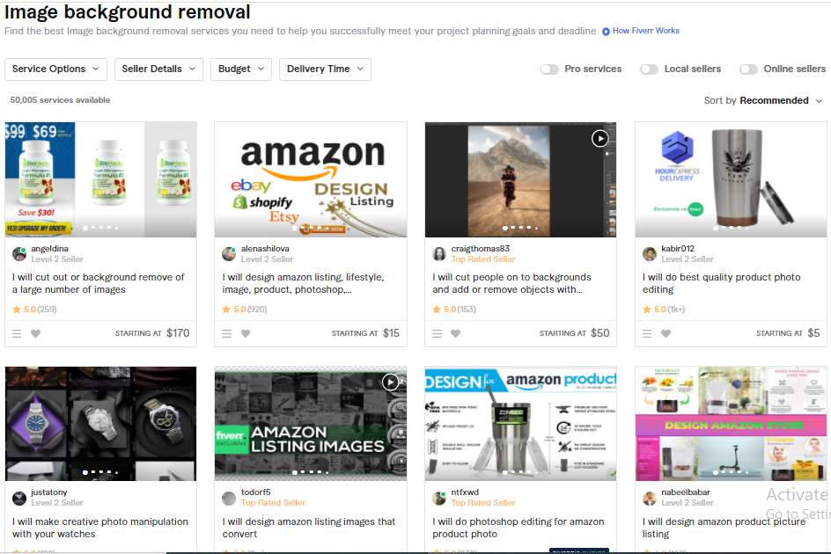Viewport: 831px width, 554px height.
Task: Open the Sort by Recommended dropdown
Action: pyautogui.click(x=763, y=100)
